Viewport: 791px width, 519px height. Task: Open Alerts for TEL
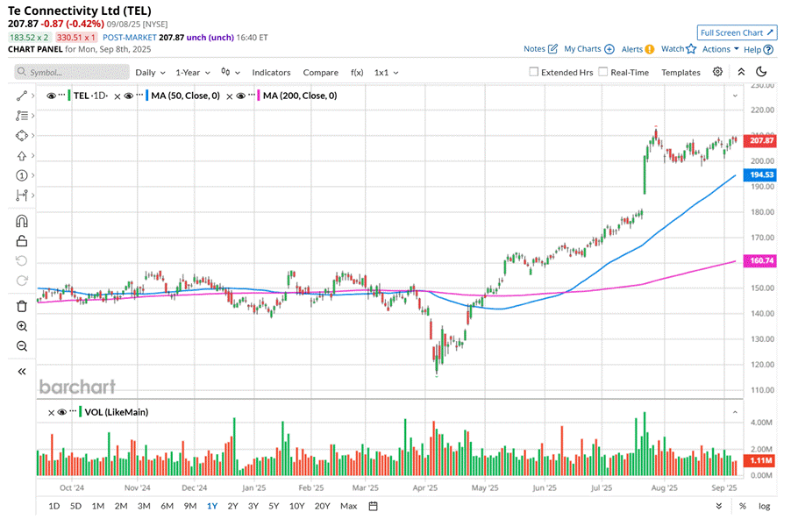(x=638, y=49)
